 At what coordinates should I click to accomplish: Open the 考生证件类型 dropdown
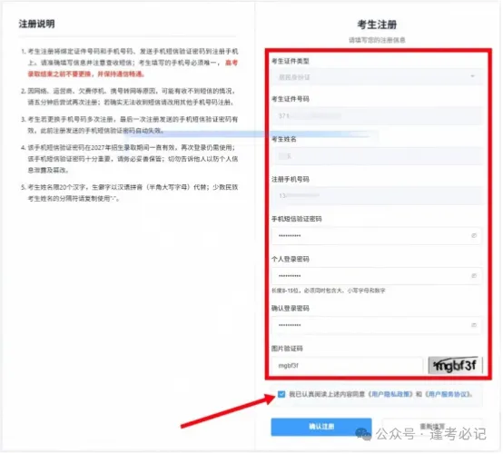coord(378,77)
